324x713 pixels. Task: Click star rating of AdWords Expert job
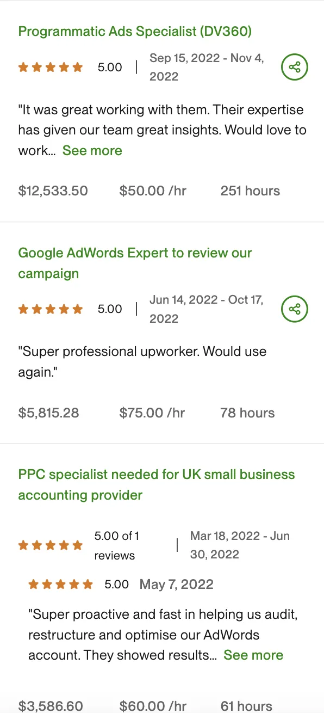(51, 309)
